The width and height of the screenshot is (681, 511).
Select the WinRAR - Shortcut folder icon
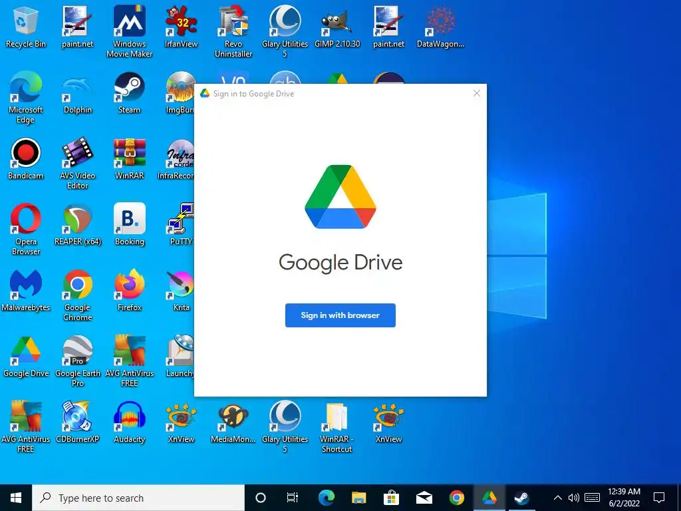[337, 427]
